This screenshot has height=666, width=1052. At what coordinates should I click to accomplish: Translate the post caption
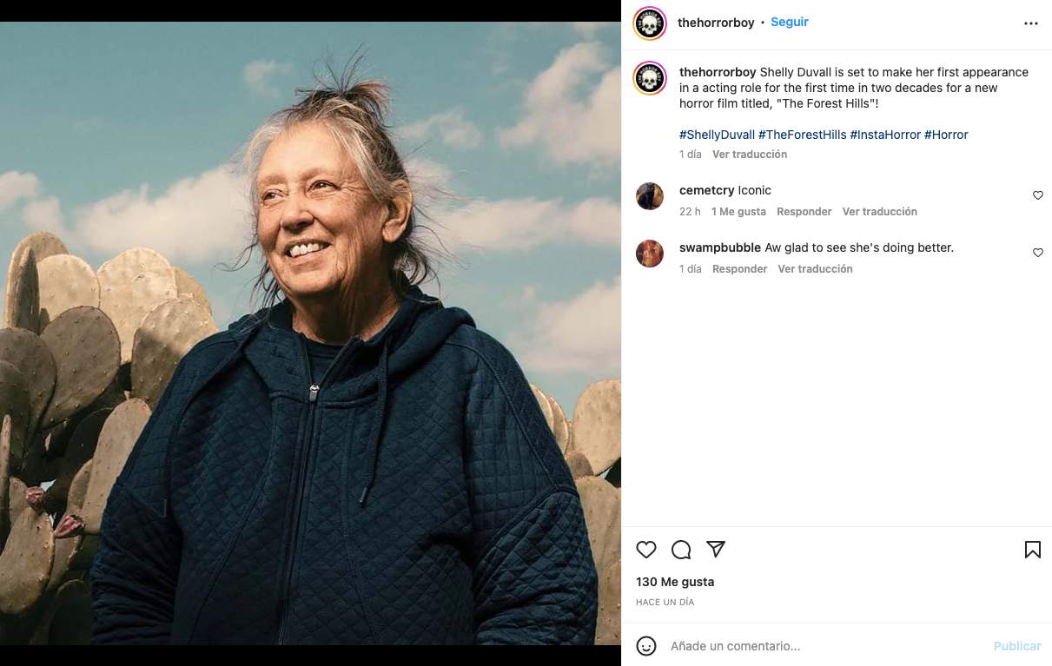(x=749, y=155)
